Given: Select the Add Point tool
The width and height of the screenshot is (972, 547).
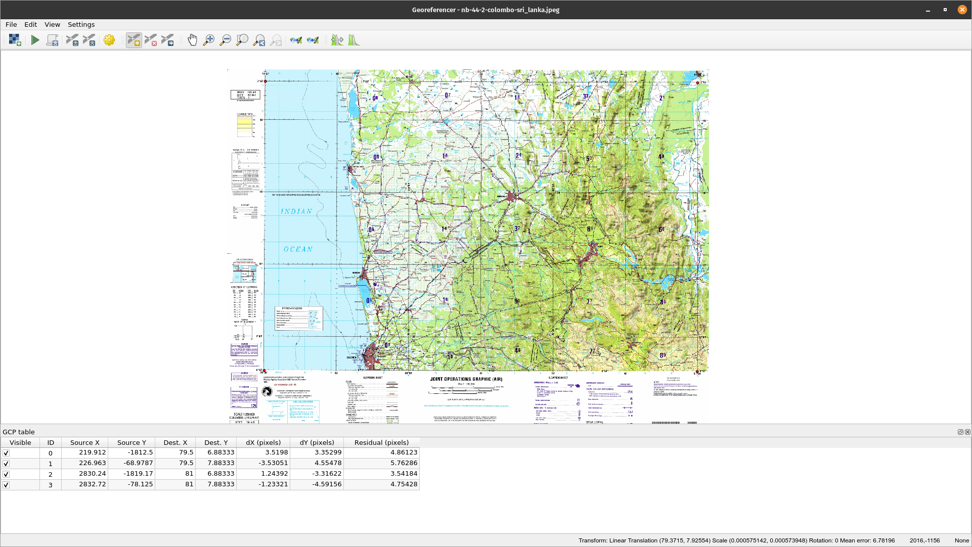Looking at the screenshot, I should pyautogui.click(x=134, y=40).
